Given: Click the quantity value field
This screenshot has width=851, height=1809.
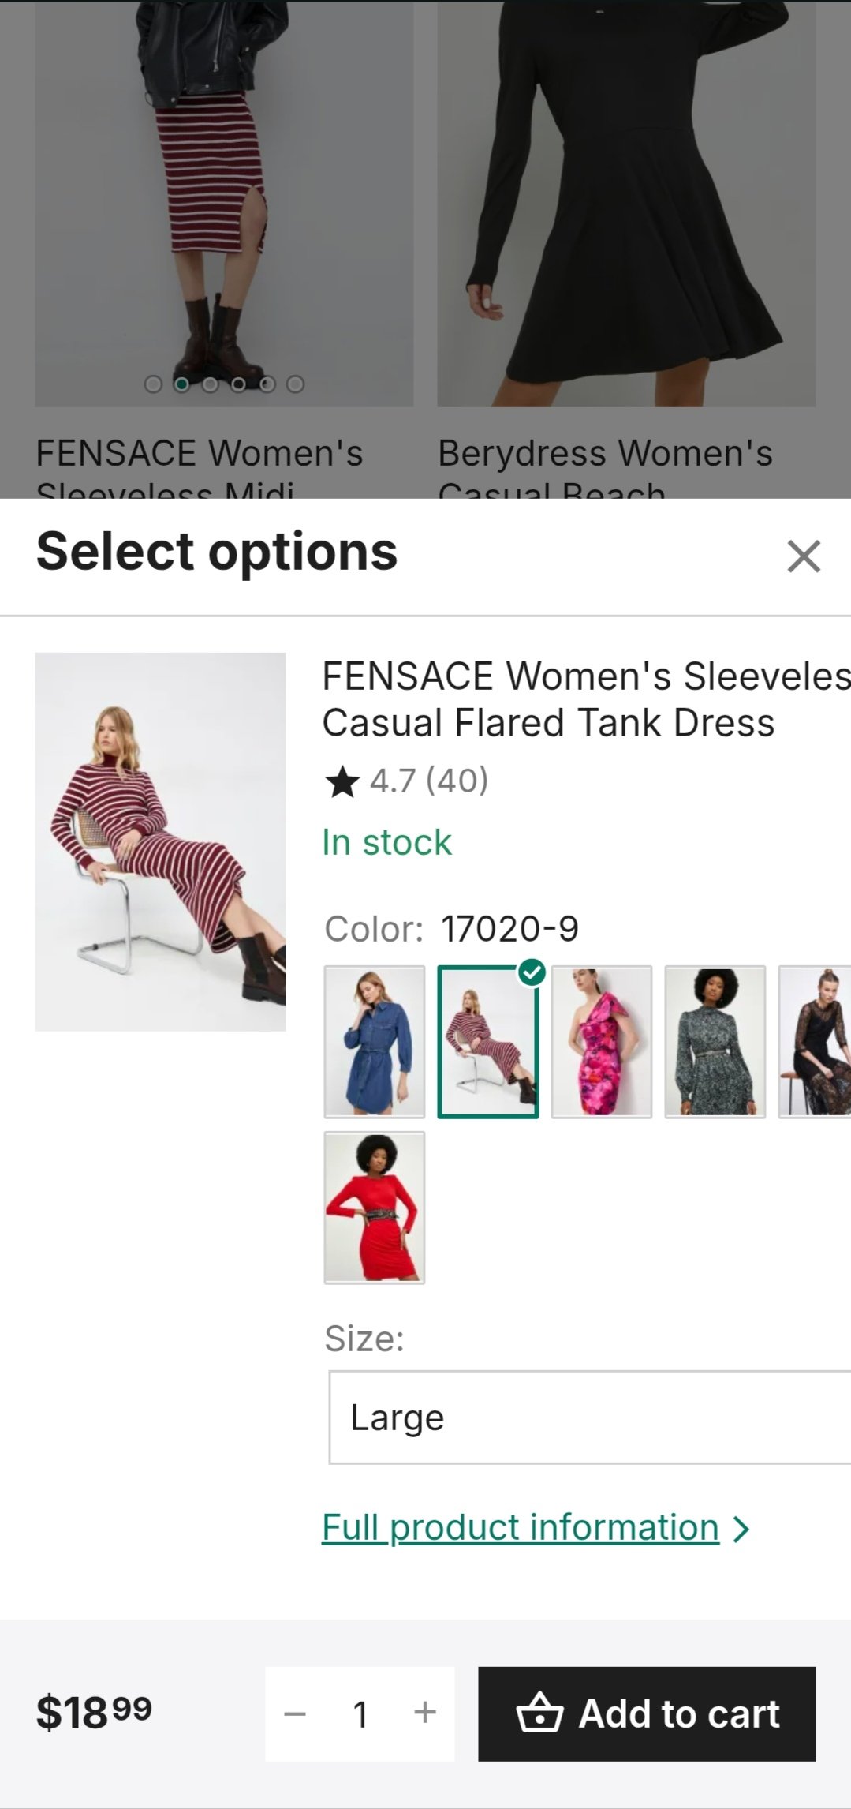Looking at the screenshot, I should [x=360, y=1713].
